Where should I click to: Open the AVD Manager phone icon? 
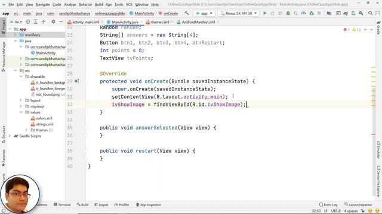coord(353,13)
